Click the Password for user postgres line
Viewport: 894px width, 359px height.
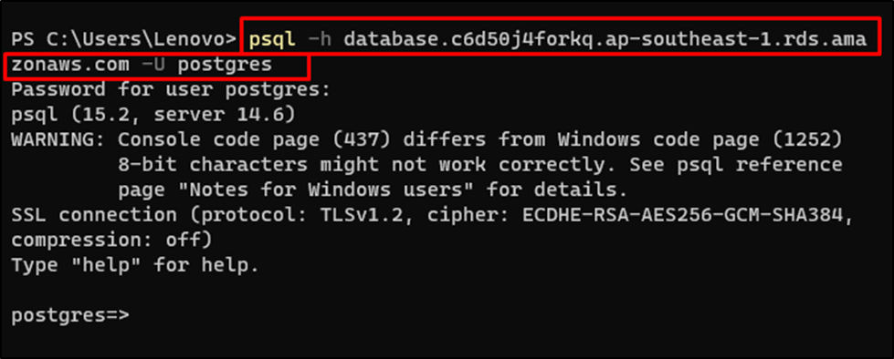(x=171, y=89)
